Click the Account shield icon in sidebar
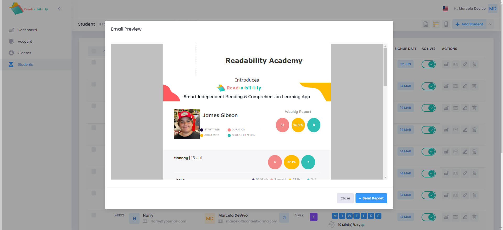 click(11, 41)
